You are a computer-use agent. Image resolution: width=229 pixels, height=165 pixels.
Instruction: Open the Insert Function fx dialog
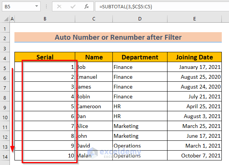87,6
